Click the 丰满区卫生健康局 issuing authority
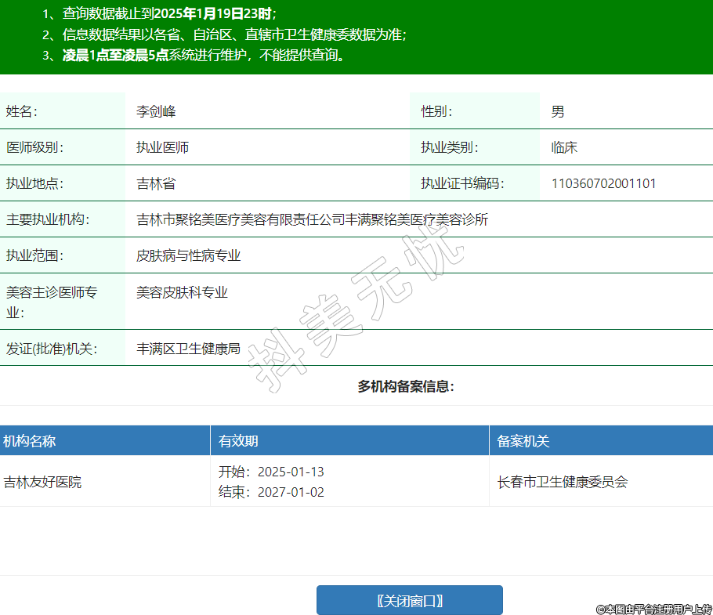This screenshot has height=615, width=713. (x=188, y=349)
